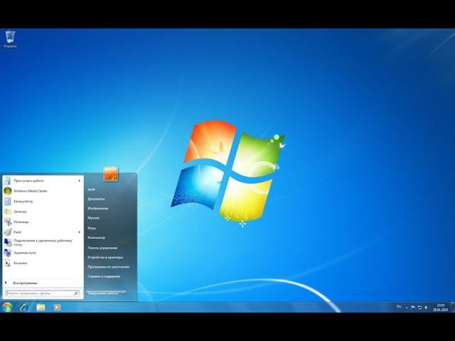Open the user personal folder link
The height and width of the screenshot is (341, 455).
(x=92, y=190)
